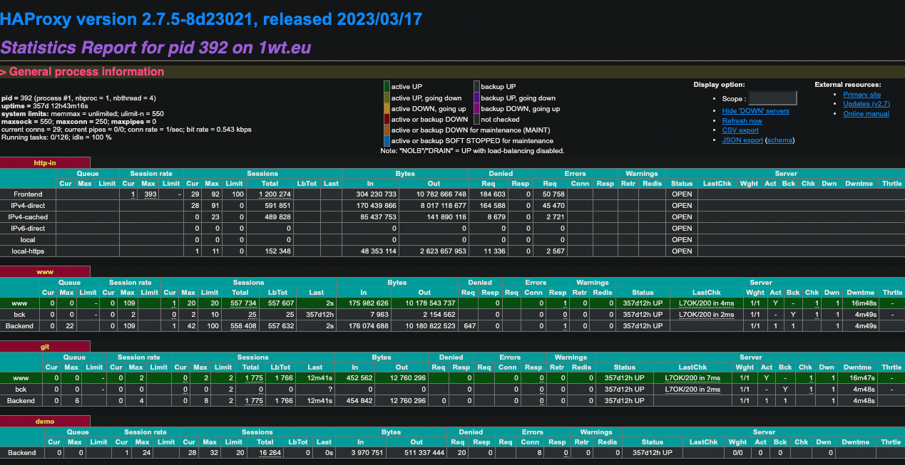
Task: Select IPv4-direct sessions total '591 851'
Action: [x=277, y=206]
